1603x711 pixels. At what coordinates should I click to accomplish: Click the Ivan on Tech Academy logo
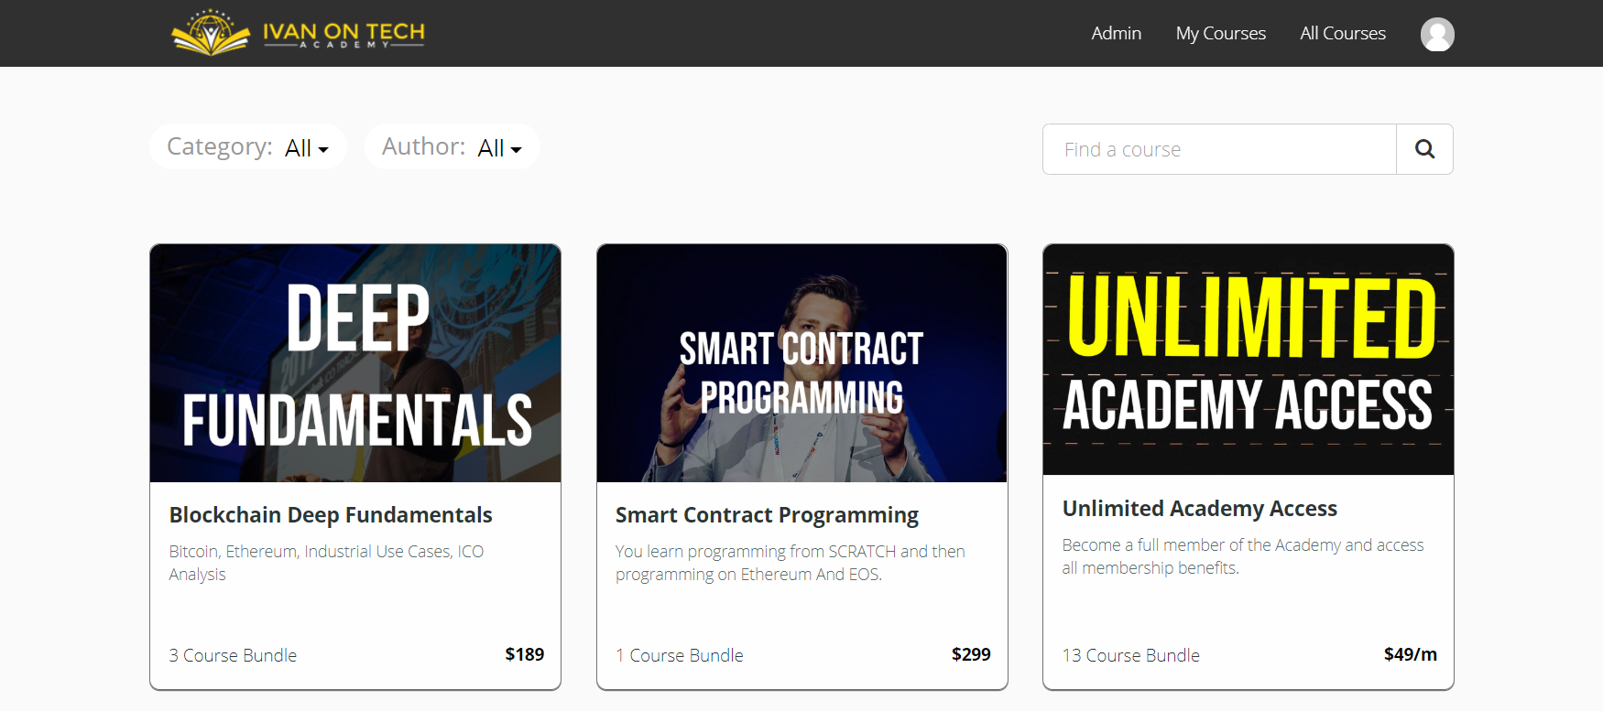tap(296, 33)
